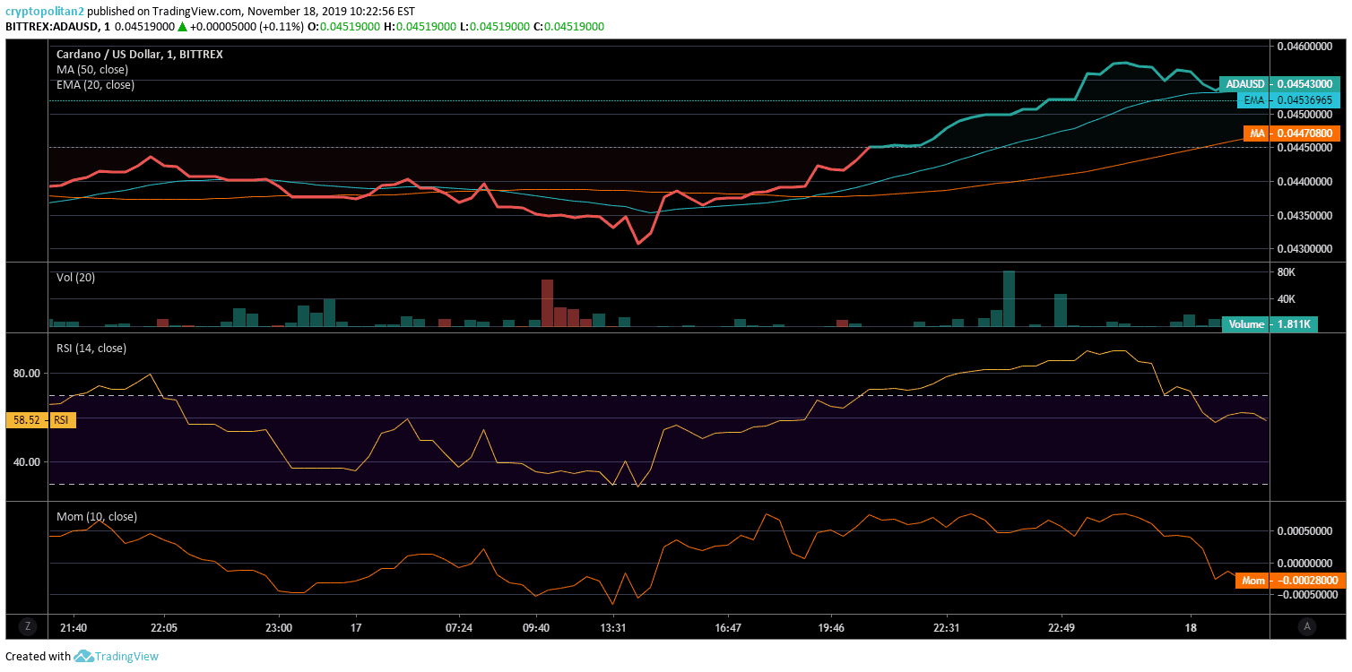Screen dimensions: 1352x672
Task: Click the 19:46 time axis label
Action: [831, 628]
